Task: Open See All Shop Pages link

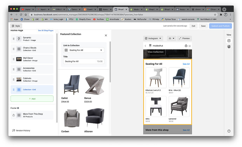Action: click(x=46, y=30)
